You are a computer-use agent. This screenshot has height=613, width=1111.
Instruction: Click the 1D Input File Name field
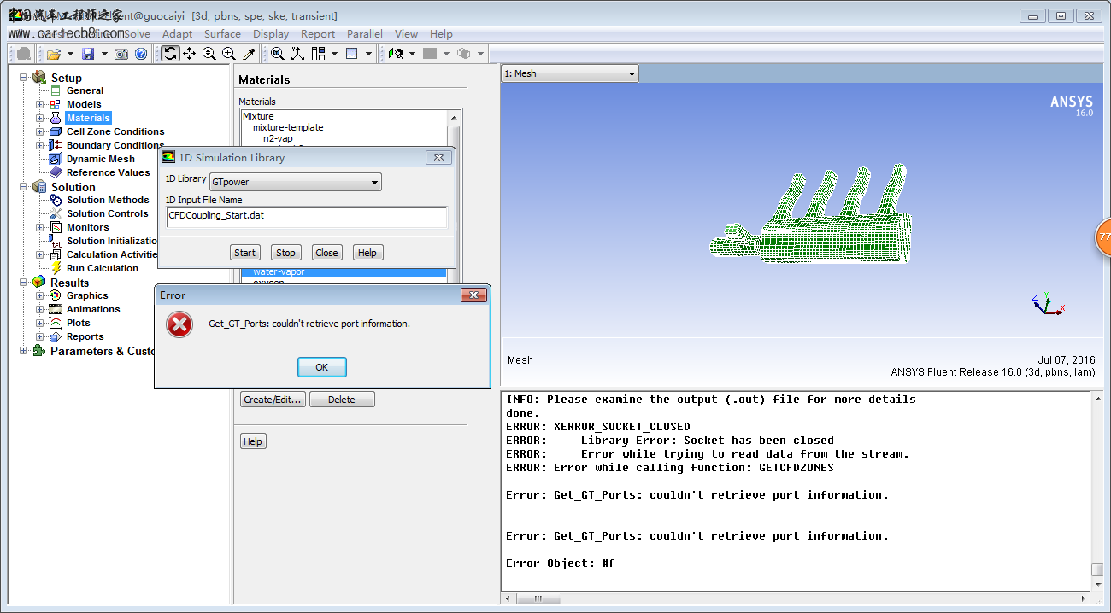click(x=307, y=217)
